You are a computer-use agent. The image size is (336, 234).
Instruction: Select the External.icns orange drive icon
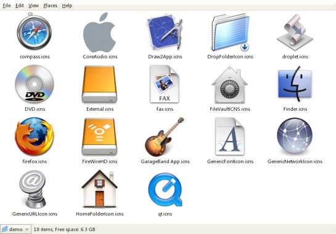pyautogui.click(x=99, y=84)
